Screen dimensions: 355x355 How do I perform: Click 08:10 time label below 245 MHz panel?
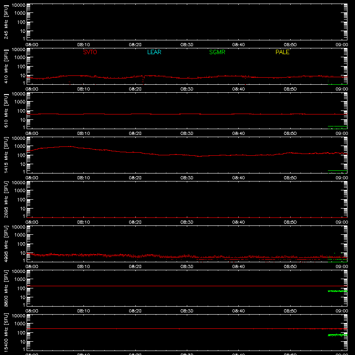coord(83,45)
